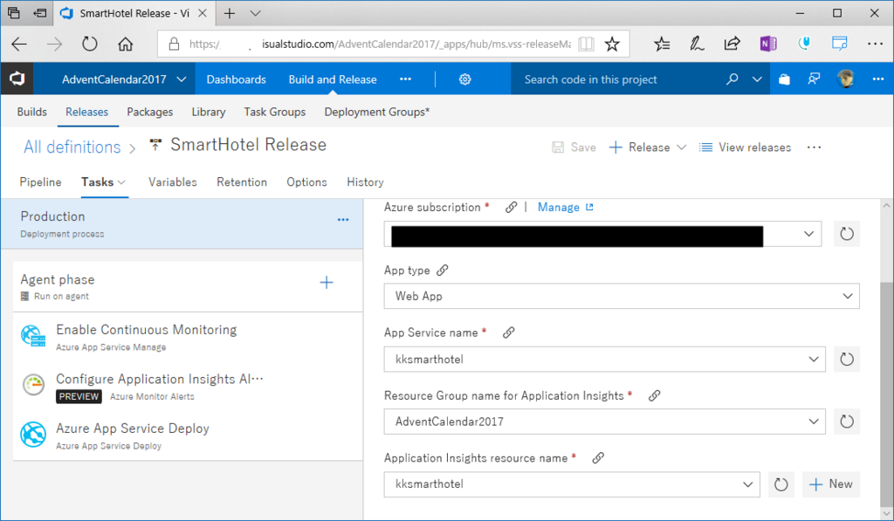The height and width of the screenshot is (521, 894).
Task: Click the VSTS logo icon
Action: 17,79
